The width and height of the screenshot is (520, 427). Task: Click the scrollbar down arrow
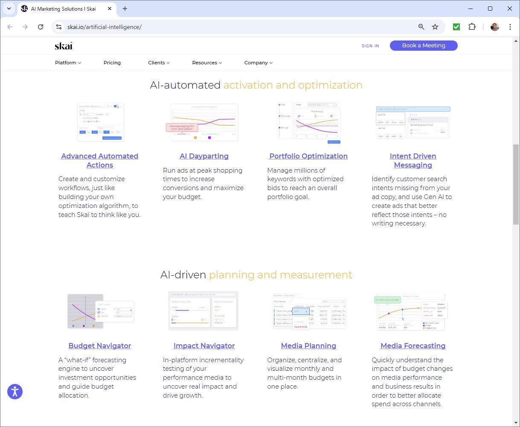point(516,423)
